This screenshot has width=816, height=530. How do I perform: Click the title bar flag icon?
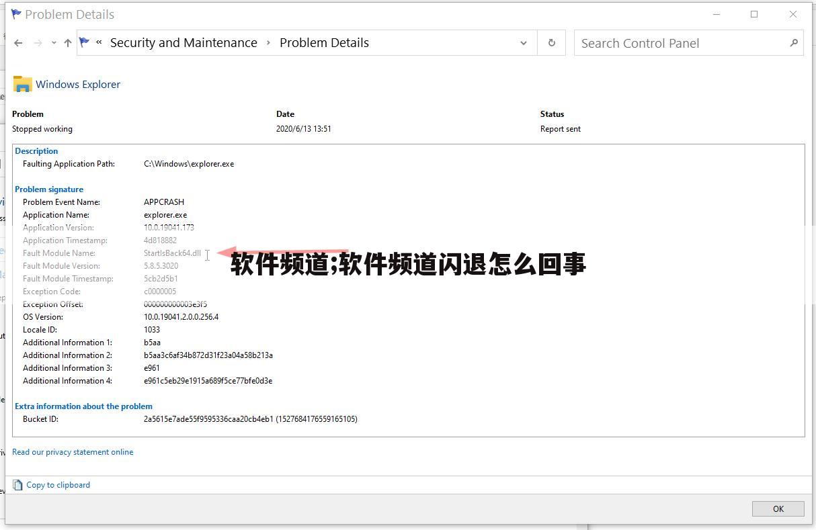16,14
